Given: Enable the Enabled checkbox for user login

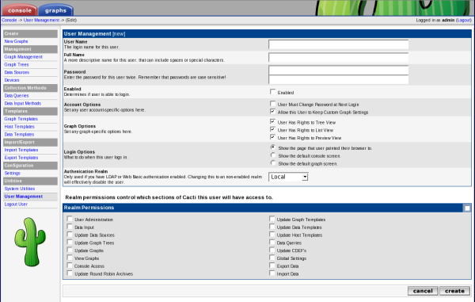Looking at the screenshot, I should point(272,92).
